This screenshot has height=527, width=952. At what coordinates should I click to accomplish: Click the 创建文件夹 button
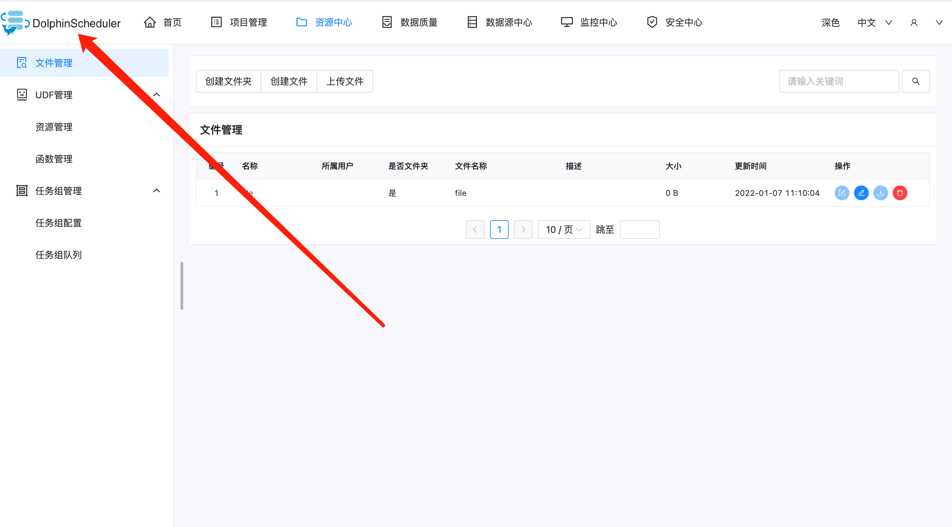[228, 81]
